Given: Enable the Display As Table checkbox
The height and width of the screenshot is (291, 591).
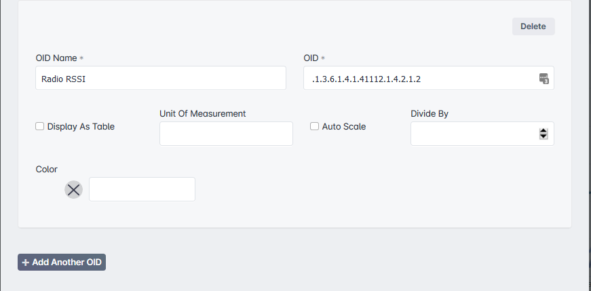Looking at the screenshot, I should tap(39, 126).
